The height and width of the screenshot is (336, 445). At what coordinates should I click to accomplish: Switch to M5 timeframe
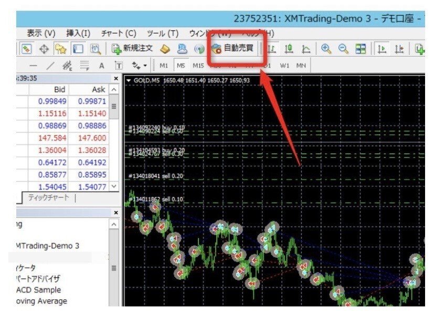coord(181,66)
